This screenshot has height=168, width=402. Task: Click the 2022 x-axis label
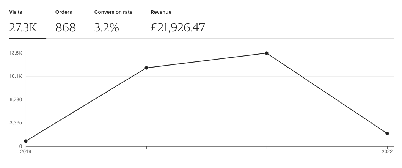[x=387, y=152]
